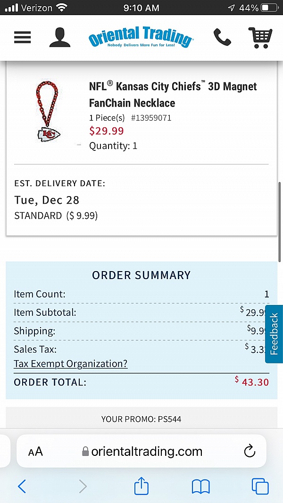
Task: Reload the page in Safari
Action: 250,451
